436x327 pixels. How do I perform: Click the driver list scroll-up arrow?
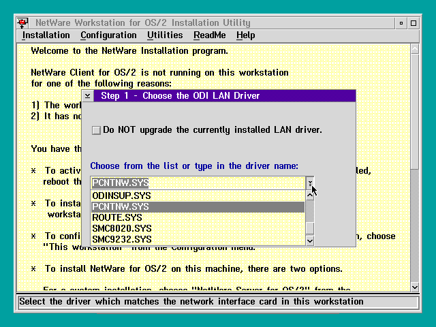click(310, 195)
